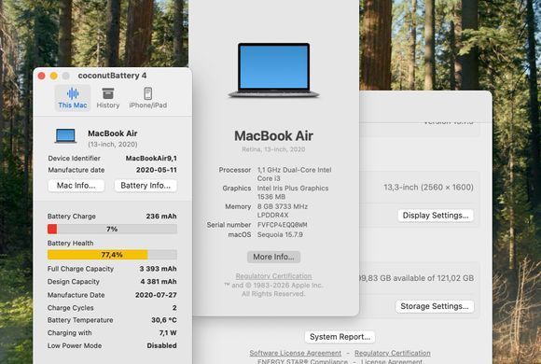The width and height of the screenshot is (541, 364).
Task: Click the Low Power Mode value Disabled
Action: point(161,345)
